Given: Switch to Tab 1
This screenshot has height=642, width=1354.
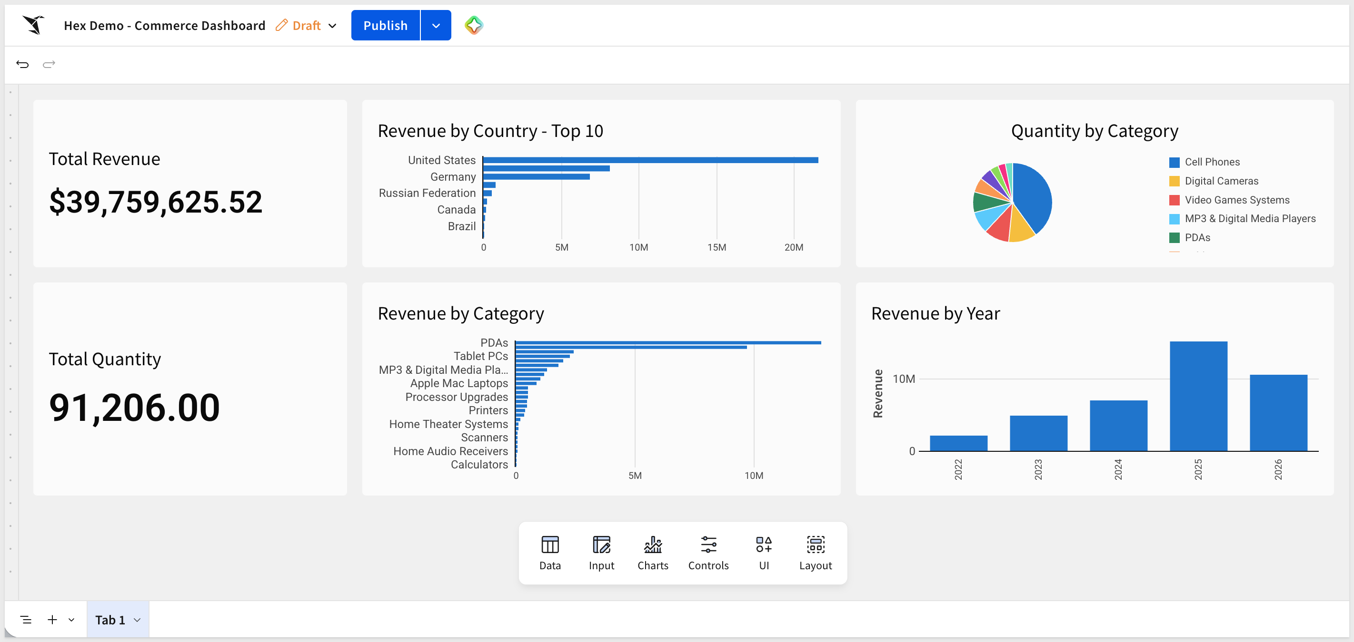Looking at the screenshot, I should coord(110,620).
